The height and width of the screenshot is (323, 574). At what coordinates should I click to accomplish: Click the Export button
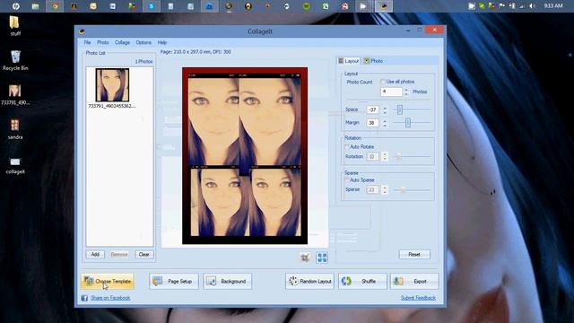(414, 281)
